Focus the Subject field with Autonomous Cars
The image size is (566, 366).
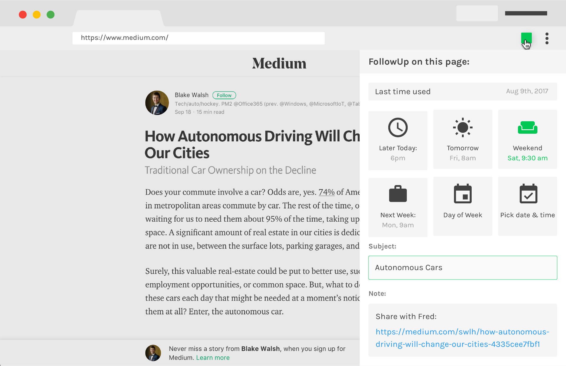[463, 268]
